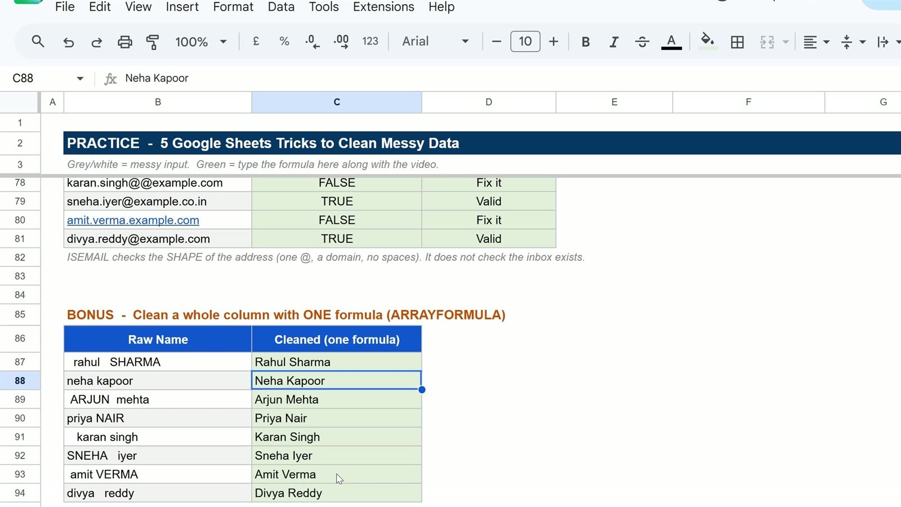901x507 pixels.
Task: Open the Help menu
Action: tap(441, 7)
